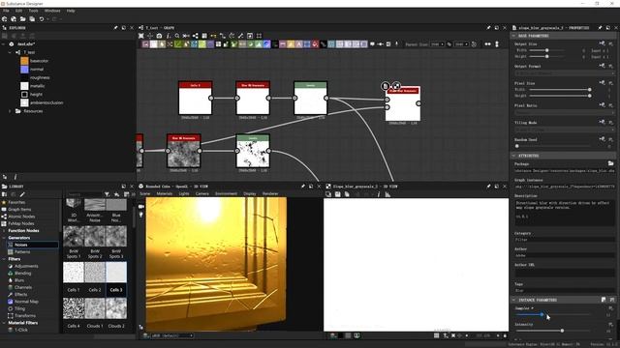
Task: Click the grid tiling icon in 2D view bottom bar
Action: coord(436,335)
